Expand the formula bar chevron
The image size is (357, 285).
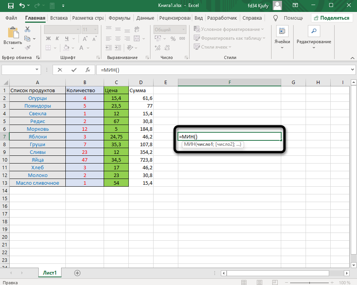(352, 70)
